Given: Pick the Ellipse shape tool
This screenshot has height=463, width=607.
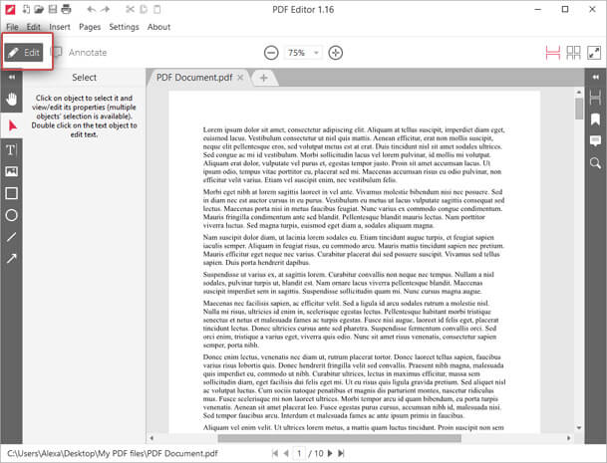Looking at the screenshot, I should pos(12,215).
